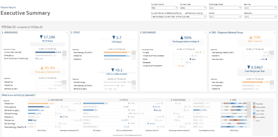Click the Emergency admission mode label

(9, 55)
